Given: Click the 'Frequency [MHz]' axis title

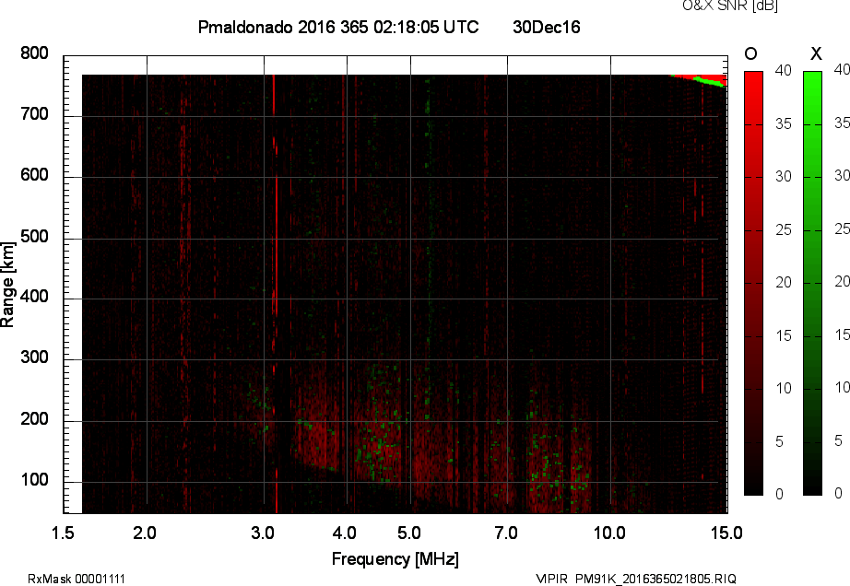Looking at the screenshot, I should point(395,559).
